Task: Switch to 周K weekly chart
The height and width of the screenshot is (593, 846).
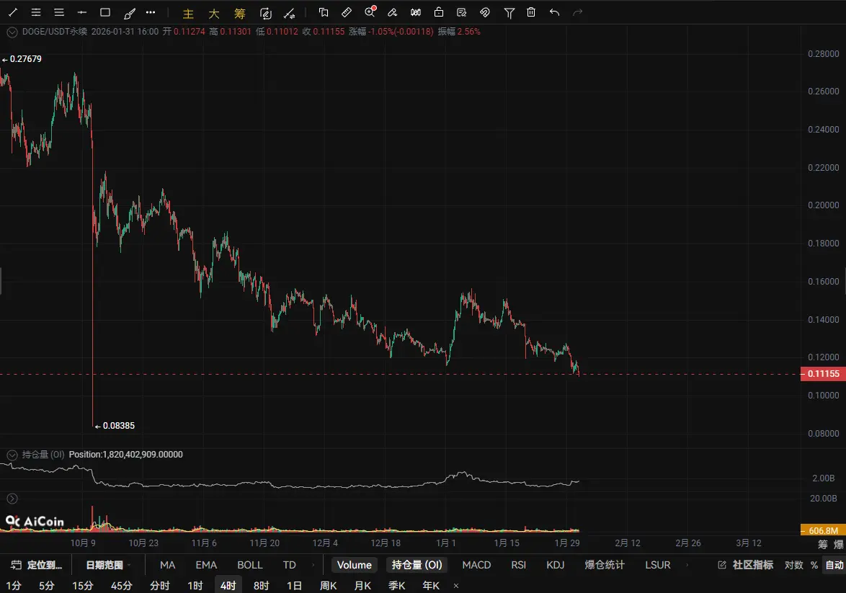Action: tap(328, 586)
